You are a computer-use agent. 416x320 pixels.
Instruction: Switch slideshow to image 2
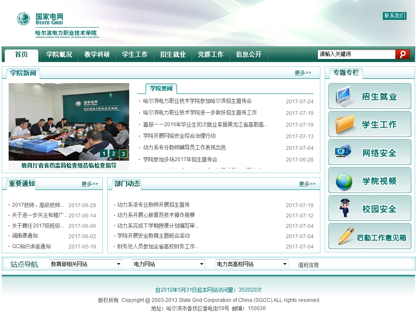pyautogui.click(x=113, y=154)
